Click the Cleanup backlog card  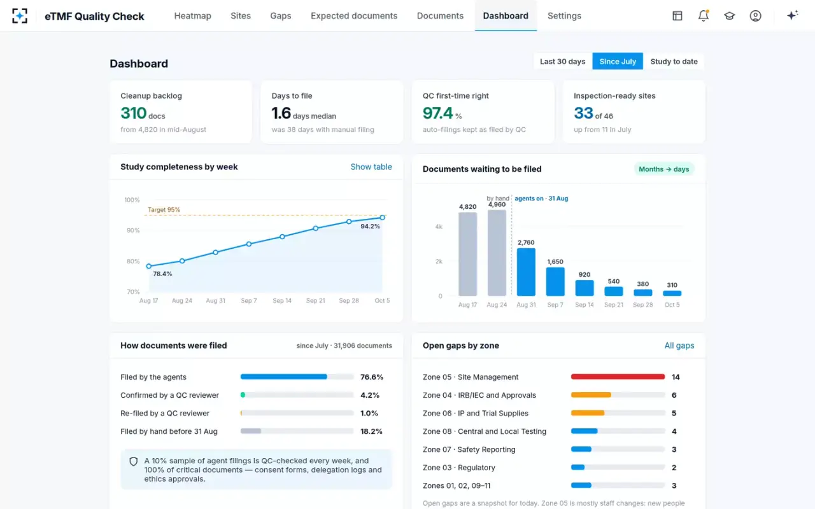click(x=181, y=112)
